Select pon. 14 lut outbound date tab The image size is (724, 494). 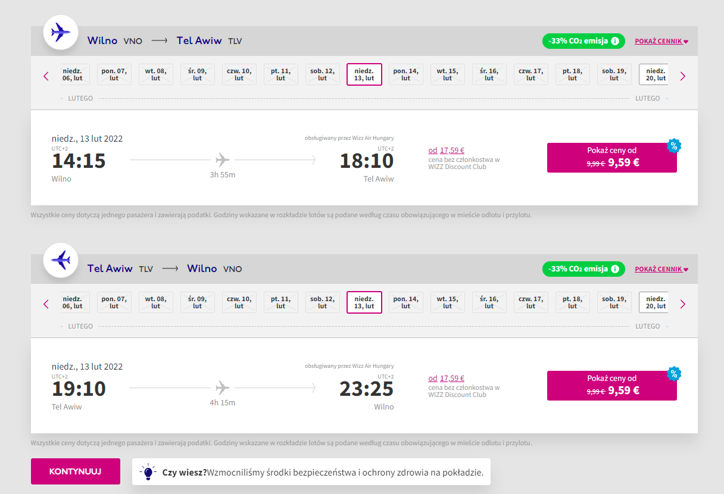406,74
